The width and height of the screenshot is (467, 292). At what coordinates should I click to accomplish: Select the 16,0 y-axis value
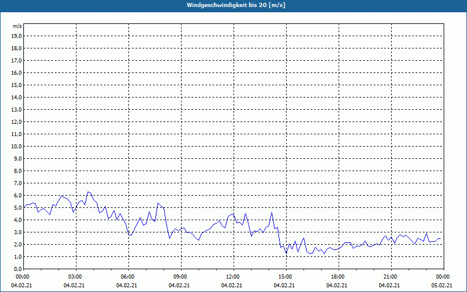16,72
